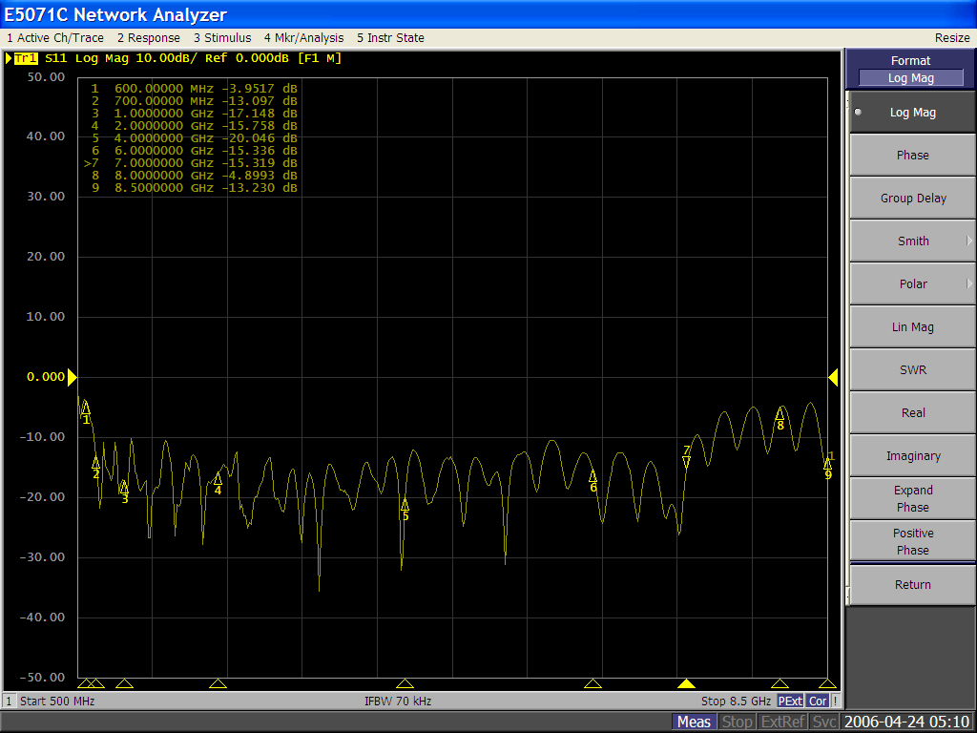Select the Imaginary format softkey
The height and width of the screenshot is (733, 977).
tap(912, 456)
